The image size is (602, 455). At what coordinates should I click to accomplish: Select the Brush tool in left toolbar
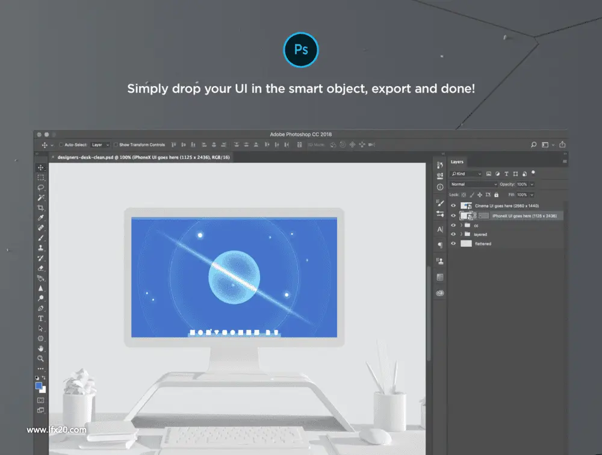(x=40, y=238)
